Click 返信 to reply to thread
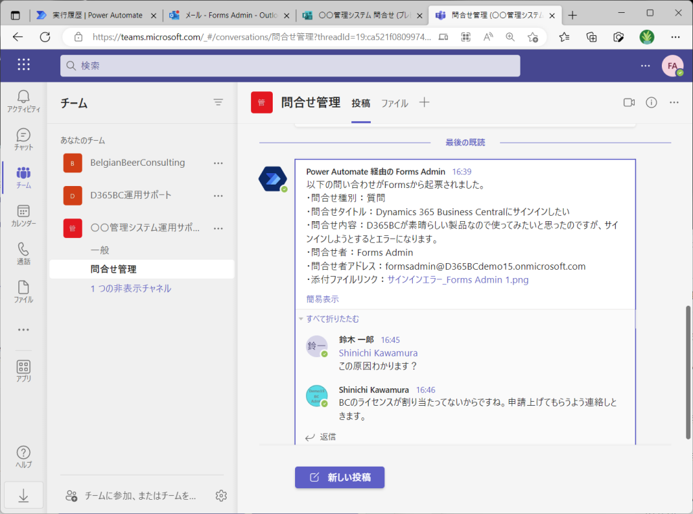The image size is (693, 514). tap(321, 437)
